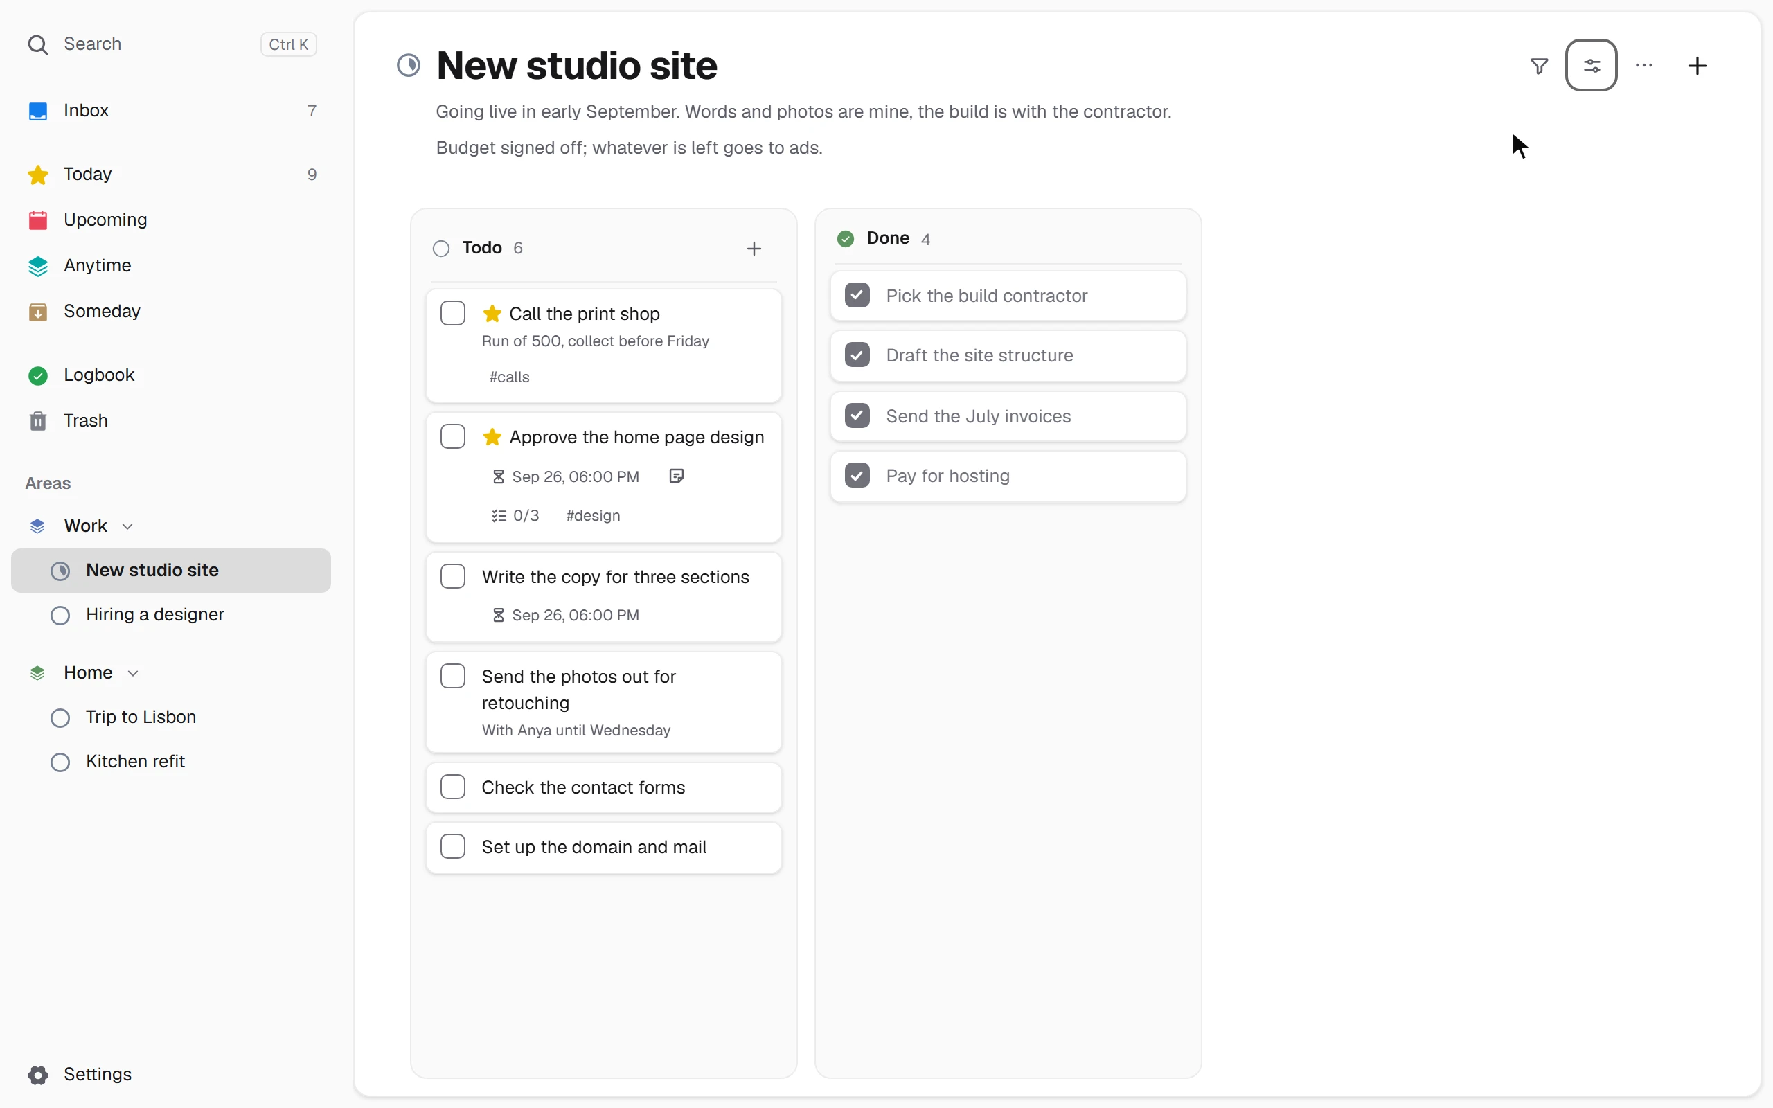Check off Call the print shop

tap(453, 314)
